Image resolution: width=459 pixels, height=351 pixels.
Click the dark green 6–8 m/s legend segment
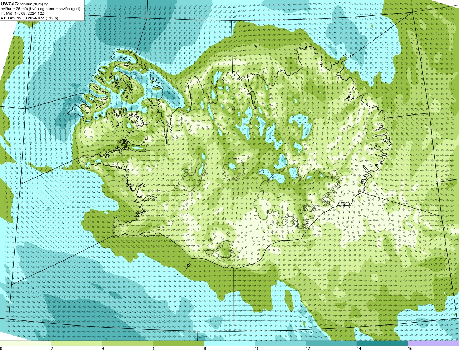179,343
